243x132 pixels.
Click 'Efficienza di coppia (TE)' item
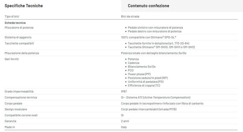pyautogui.click(x=144, y=86)
